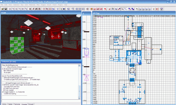
Task: Switch to the Entity tab
Action: coord(4,104)
